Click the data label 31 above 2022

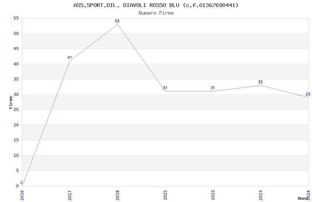point(213,88)
